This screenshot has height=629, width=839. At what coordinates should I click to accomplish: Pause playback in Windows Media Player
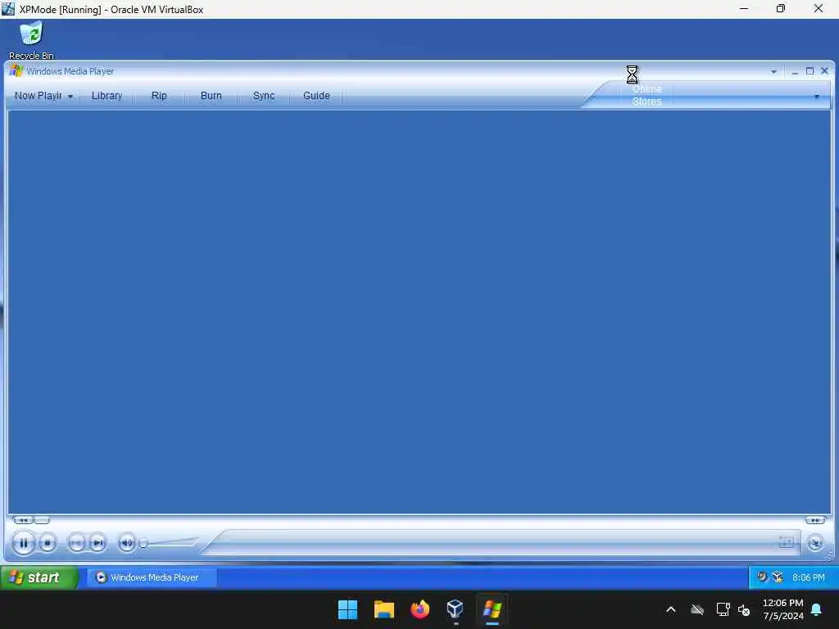(23, 544)
